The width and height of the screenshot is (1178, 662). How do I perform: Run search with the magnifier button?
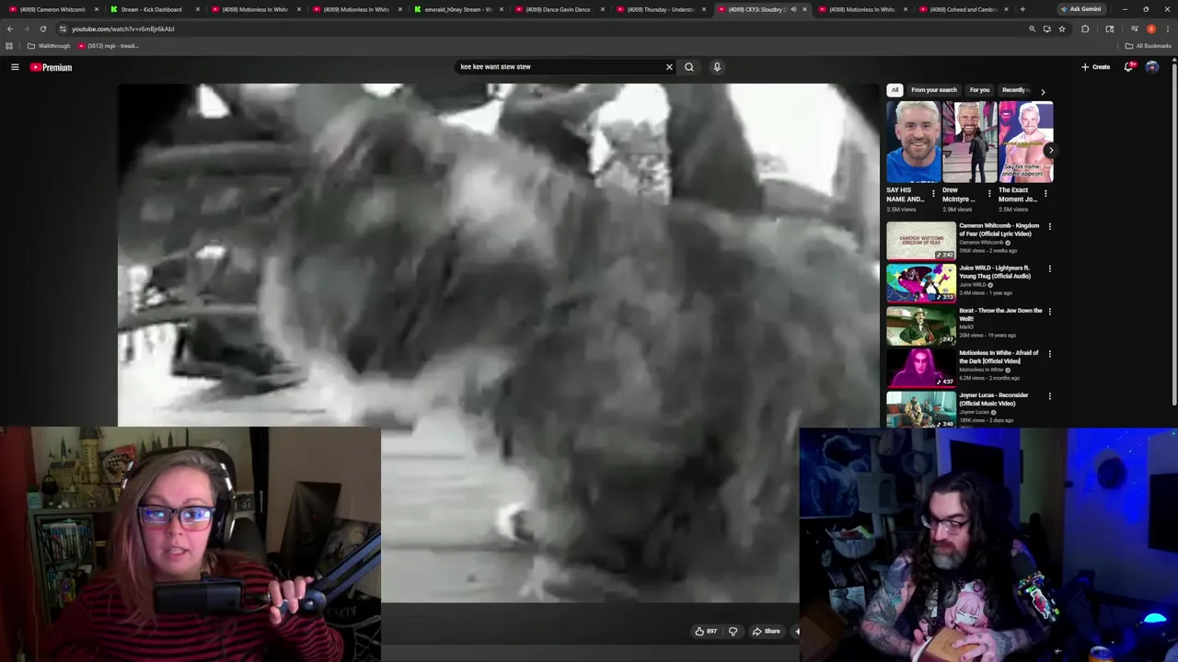point(688,66)
